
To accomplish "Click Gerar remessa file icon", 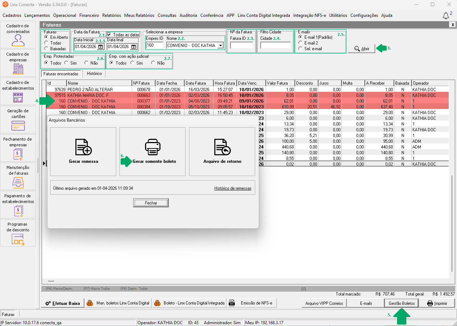I will (83, 146).
